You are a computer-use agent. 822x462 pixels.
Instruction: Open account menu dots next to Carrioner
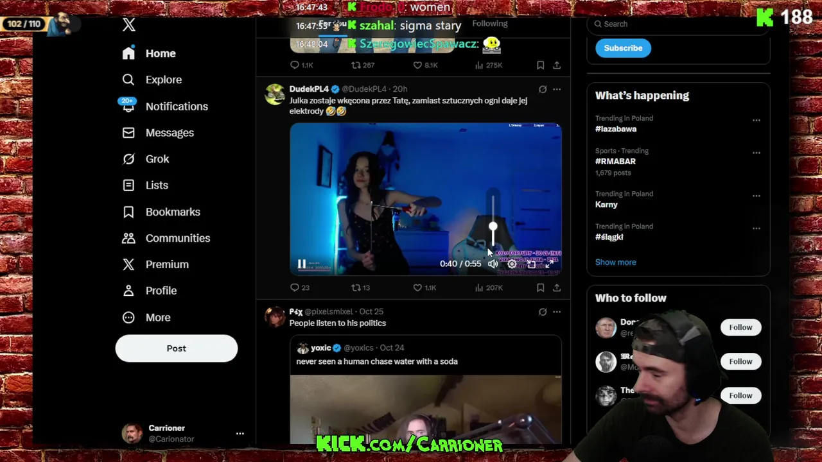[240, 434]
